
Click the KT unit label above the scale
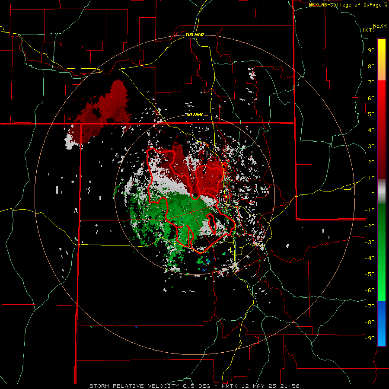pos(369,30)
